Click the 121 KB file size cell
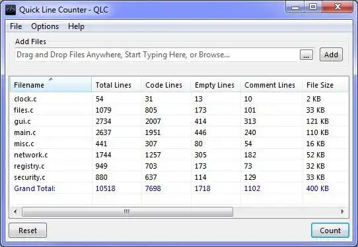This screenshot has width=358, height=247. pos(317,121)
